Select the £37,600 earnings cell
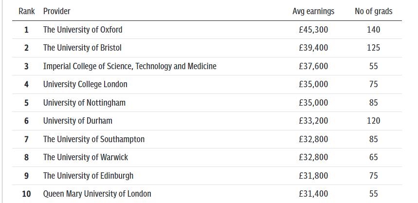Viewport: 418px width, 203px height. click(313, 66)
